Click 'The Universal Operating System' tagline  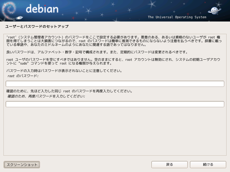point(177,17)
